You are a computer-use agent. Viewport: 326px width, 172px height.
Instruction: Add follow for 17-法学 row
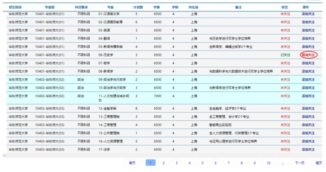pos(308,150)
